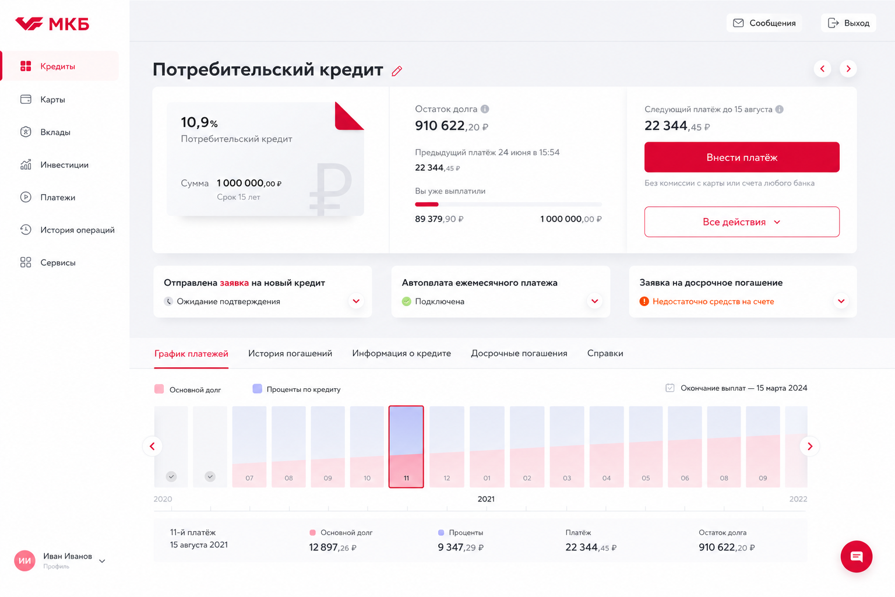Click the calendar check icon near Окончание выплат
The width and height of the screenshot is (895, 597).
tap(670, 388)
